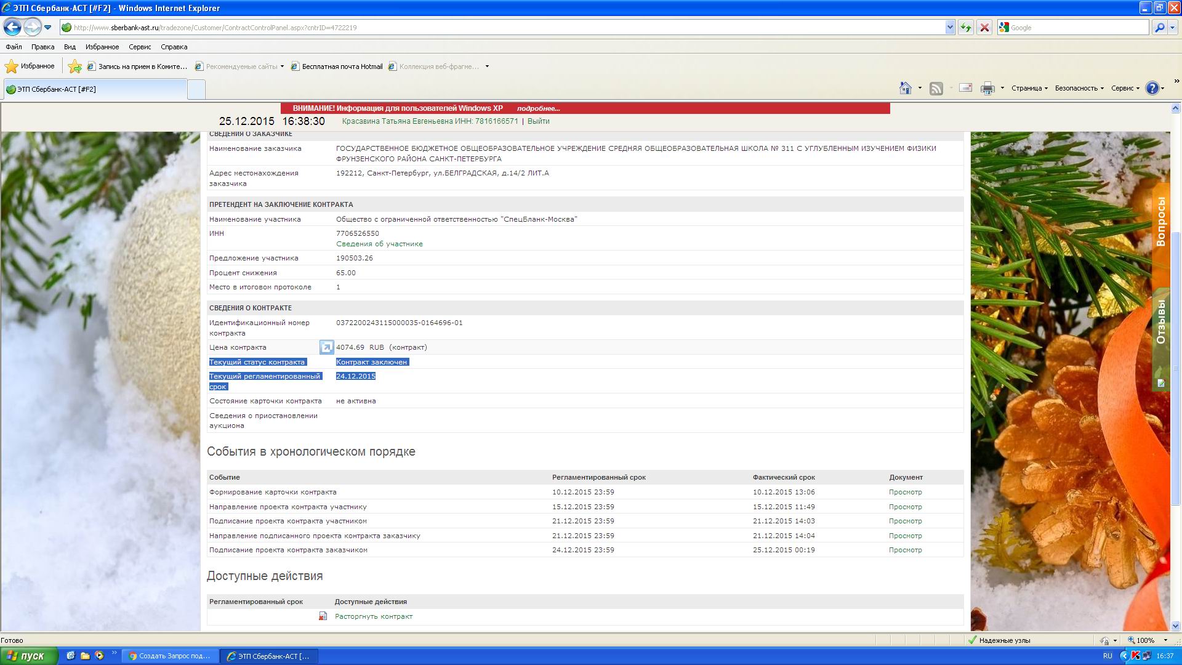Open the Справка menu
Image resolution: width=1182 pixels, height=665 pixels.
(174, 47)
